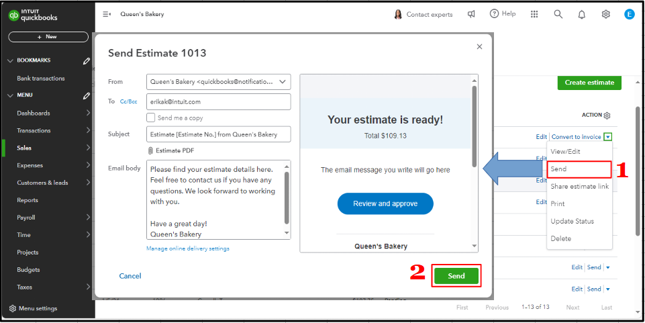
Task: Expand the Customers & leads submenu
Action: pos(88,183)
